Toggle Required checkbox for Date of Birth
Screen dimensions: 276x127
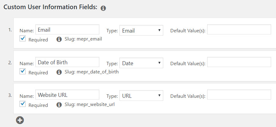(23, 71)
